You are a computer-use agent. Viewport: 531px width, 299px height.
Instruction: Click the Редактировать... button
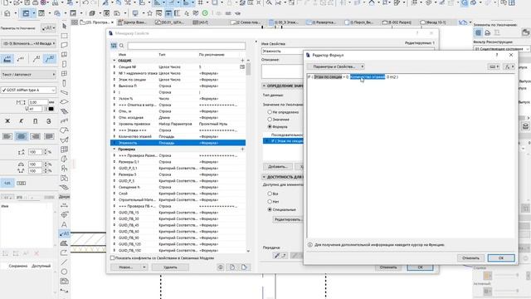pyautogui.click(x=288, y=219)
